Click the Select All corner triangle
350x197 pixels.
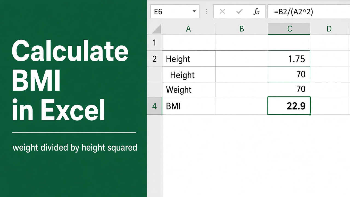(x=156, y=29)
